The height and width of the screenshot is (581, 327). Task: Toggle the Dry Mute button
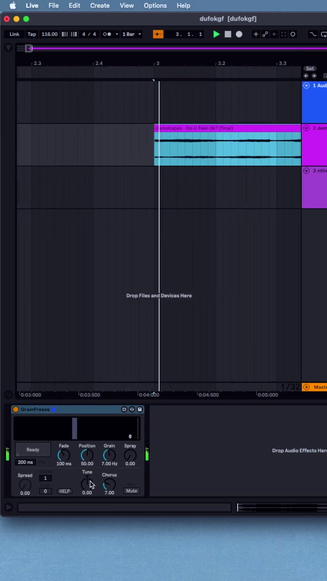tap(131, 491)
